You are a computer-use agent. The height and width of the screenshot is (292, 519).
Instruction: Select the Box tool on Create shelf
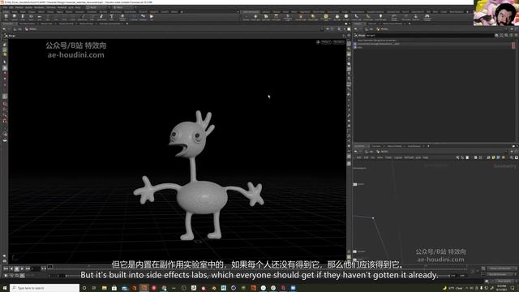(x=6, y=17)
